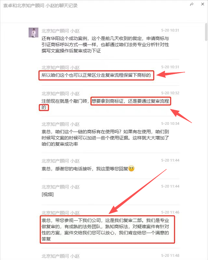The width and height of the screenshot is (208, 260).
Task: Click the window title 袁卓和北京知产顾问
Action: click(x=40, y=6)
